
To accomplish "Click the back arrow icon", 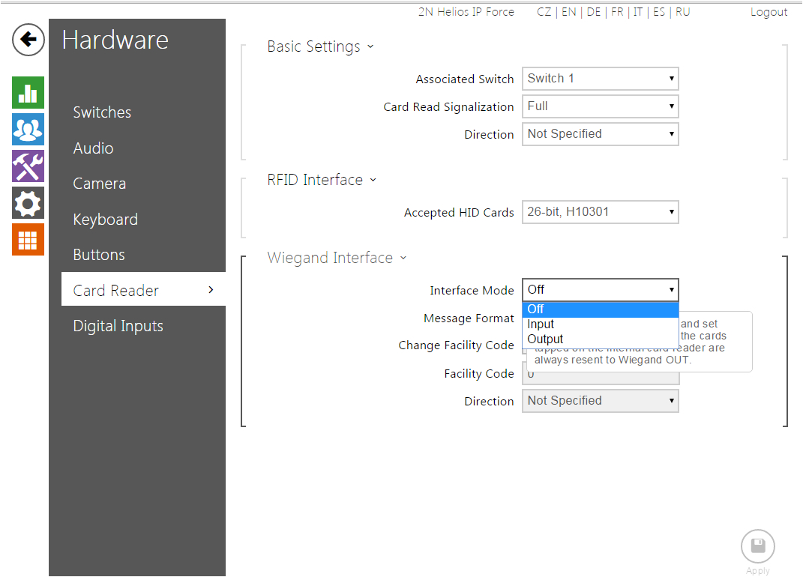I will tap(28, 39).
